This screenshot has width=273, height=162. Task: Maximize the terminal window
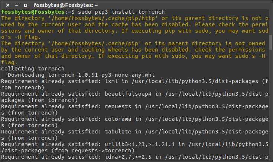(25, 5)
